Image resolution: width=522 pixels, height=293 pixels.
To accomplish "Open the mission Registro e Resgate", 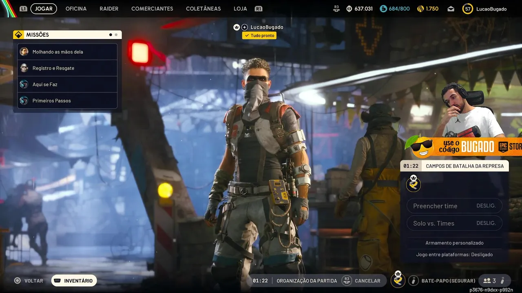I will coord(67,68).
